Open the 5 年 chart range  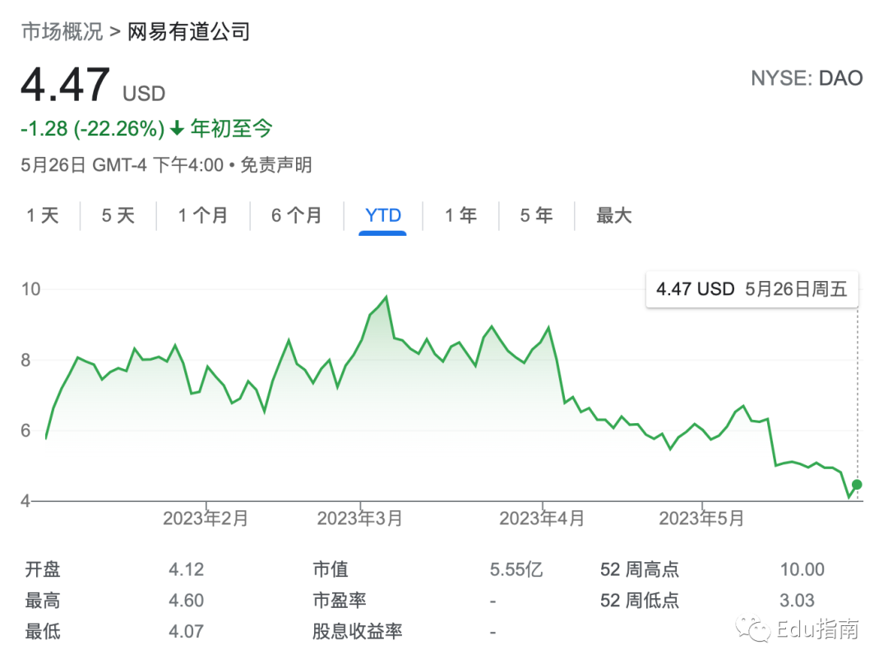click(536, 216)
